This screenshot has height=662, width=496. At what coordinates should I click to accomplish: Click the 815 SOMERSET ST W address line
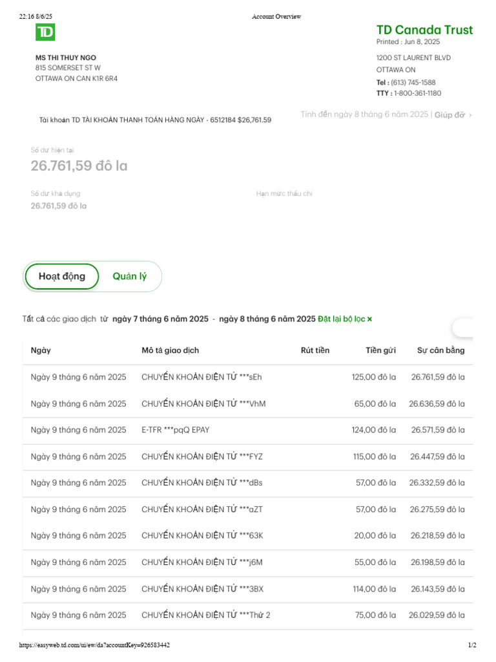(x=68, y=68)
